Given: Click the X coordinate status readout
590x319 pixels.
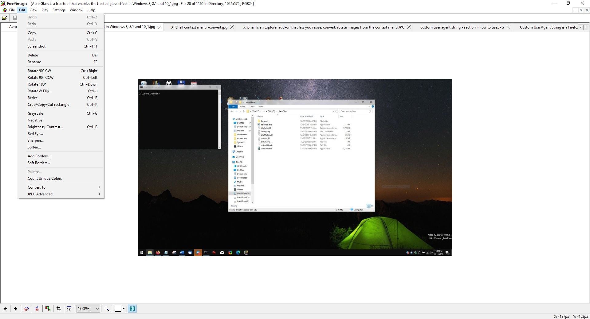Looking at the screenshot, I should [561, 316].
